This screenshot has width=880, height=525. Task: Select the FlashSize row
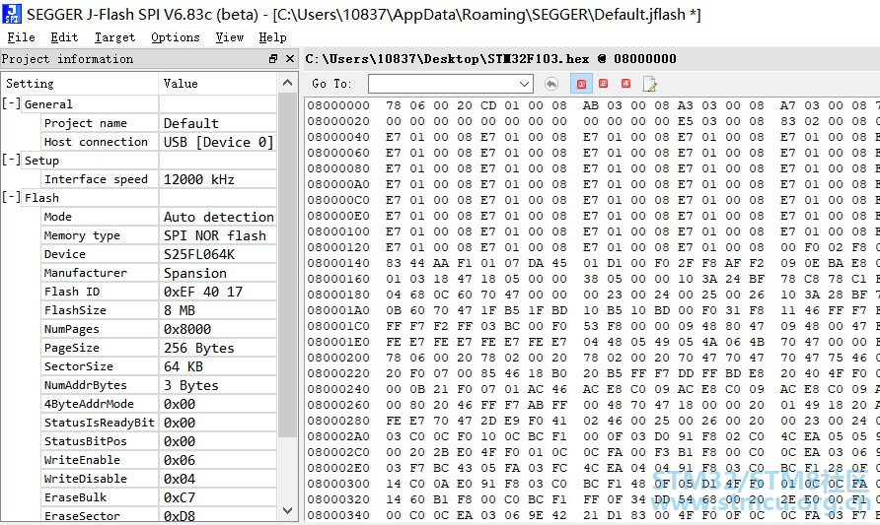click(x=160, y=310)
